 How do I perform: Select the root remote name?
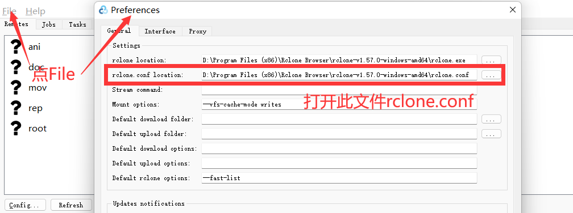coord(38,129)
